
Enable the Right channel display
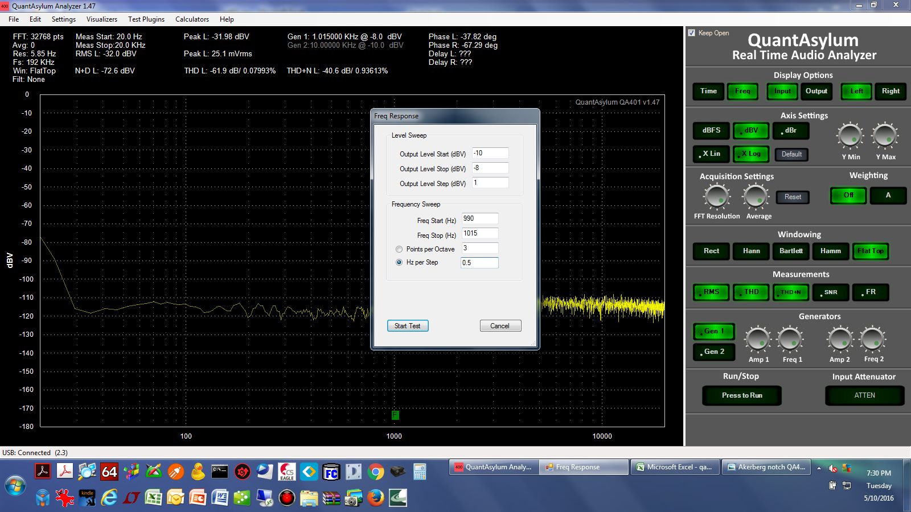click(891, 91)
